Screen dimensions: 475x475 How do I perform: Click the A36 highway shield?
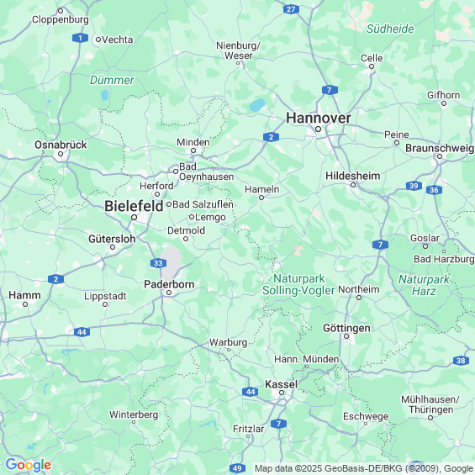coord(434,190)
